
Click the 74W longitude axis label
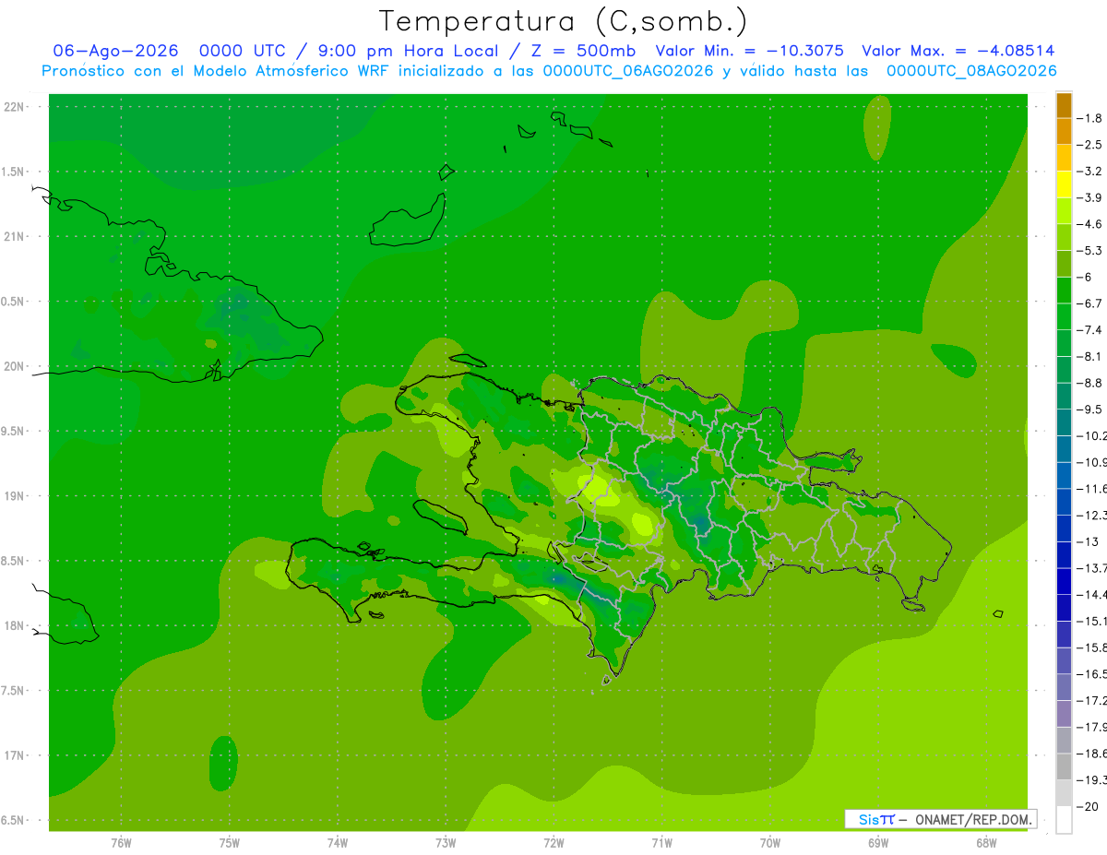pos(338,842)
